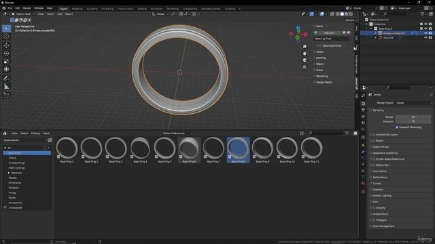The width and height of the screenshot is (435, 244).
Task: Open the File menu
Action: click(10, 8)
